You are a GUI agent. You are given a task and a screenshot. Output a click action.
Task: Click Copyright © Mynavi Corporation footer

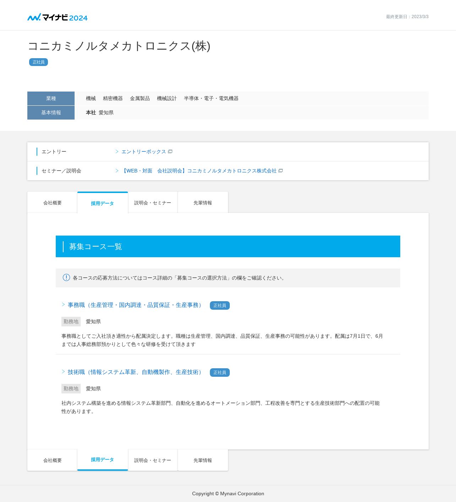coord(228,493)
